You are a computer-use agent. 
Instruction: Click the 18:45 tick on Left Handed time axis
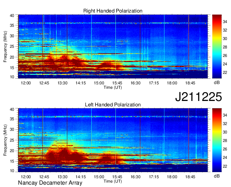coord(190,177)
